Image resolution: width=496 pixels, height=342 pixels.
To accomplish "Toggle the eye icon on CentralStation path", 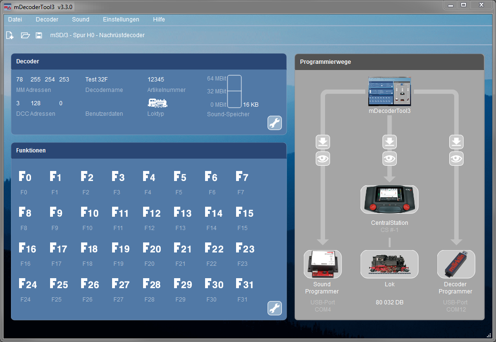I will pyautogui.click(x=390, y=159).
